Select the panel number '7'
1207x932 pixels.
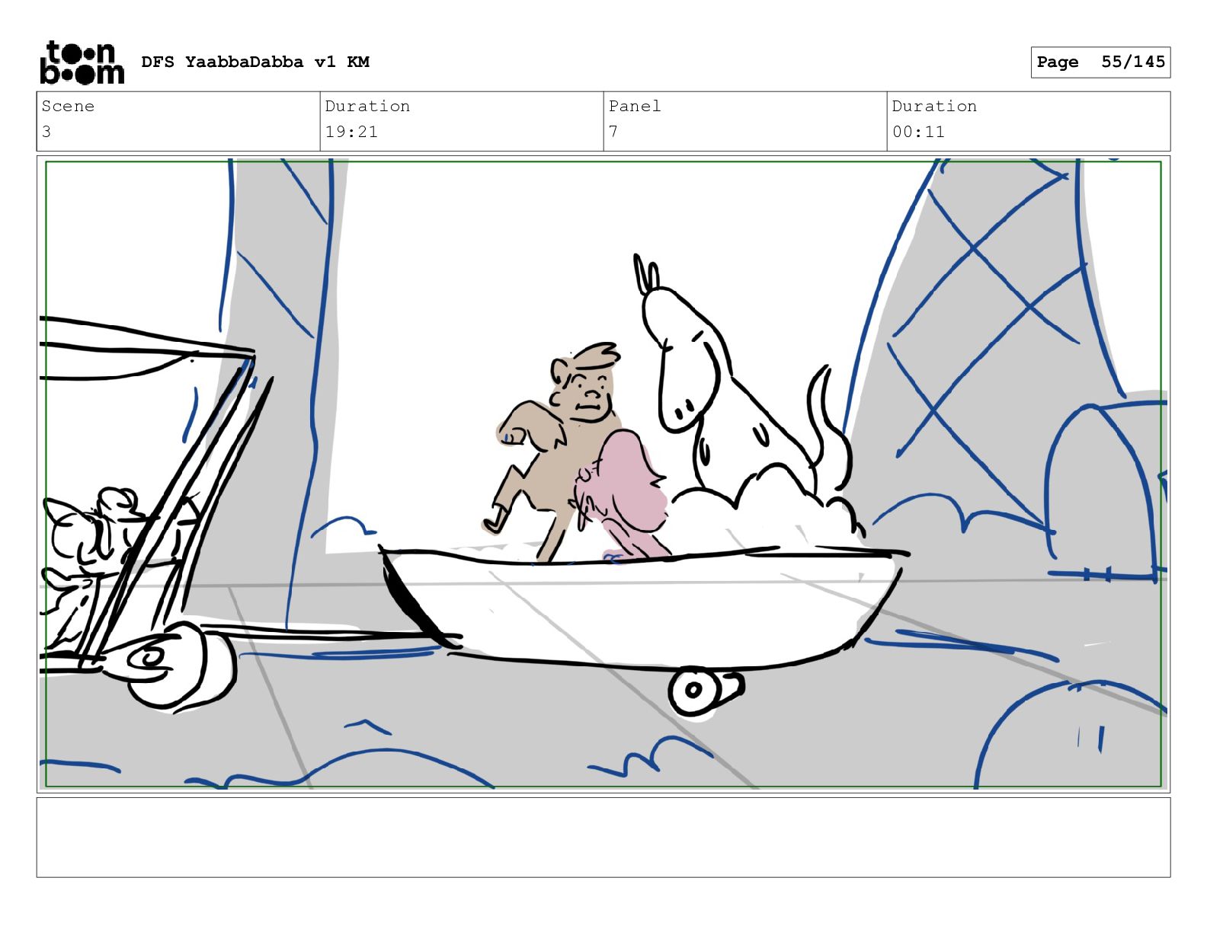coord(613,132)
